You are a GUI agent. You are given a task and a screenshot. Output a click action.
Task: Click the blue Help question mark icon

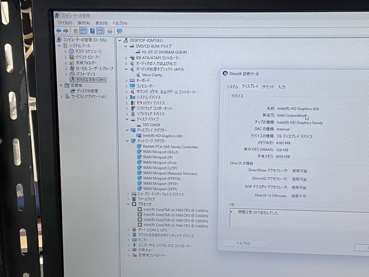pyautogui.click(x=92, y=31)
